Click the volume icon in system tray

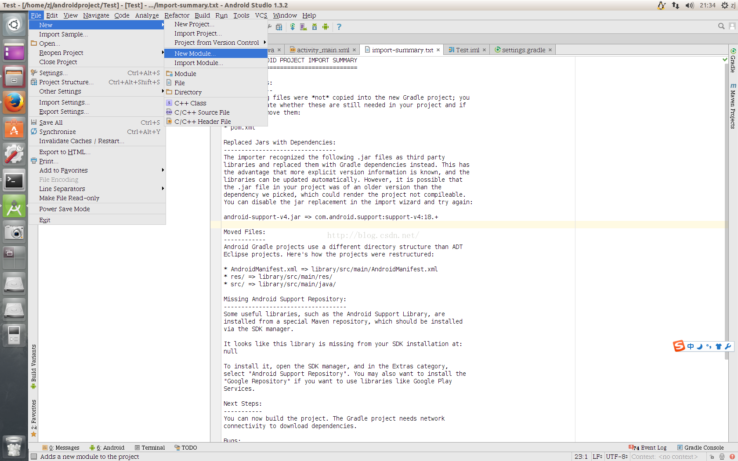pyautogui.click(x=690, y=5)
